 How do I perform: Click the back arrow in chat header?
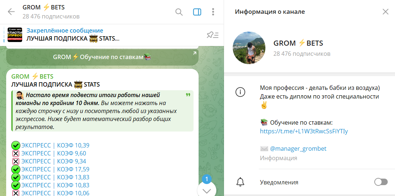pyautogui.click(x=11, y=12)
